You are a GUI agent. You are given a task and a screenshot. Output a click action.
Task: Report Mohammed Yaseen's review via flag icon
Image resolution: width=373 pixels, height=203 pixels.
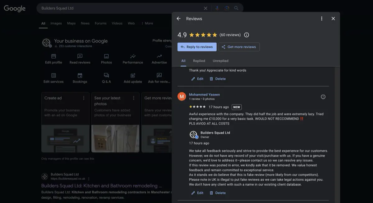pos(323,96)
